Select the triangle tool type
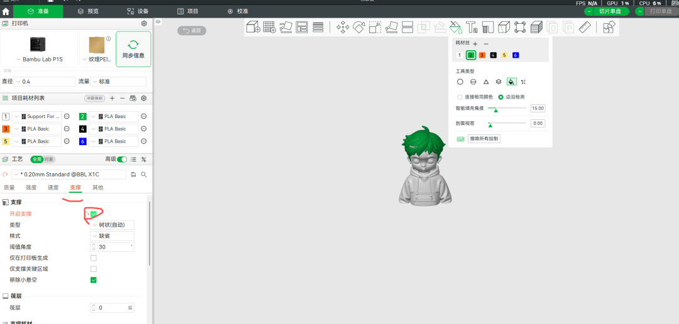 pos(486,82)
